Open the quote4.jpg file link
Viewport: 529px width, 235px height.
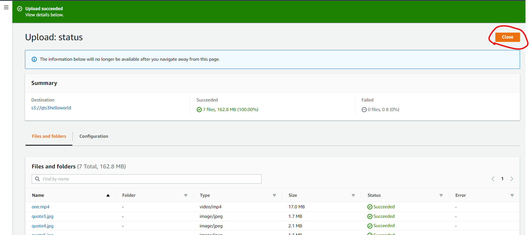42,226
